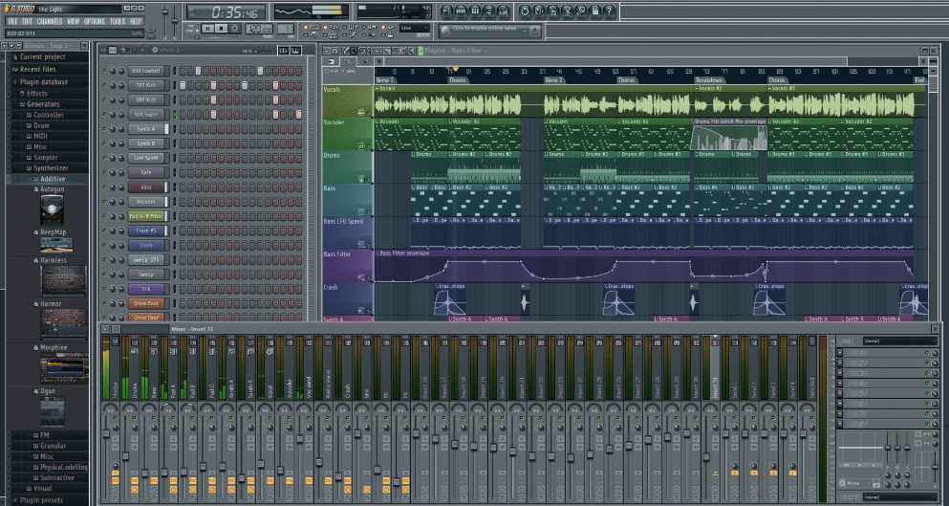Click the tempo display showing 120
Image resolution: width=949 pixels, height=506 pixels.
pyautogui.click(x=259, y=29)
